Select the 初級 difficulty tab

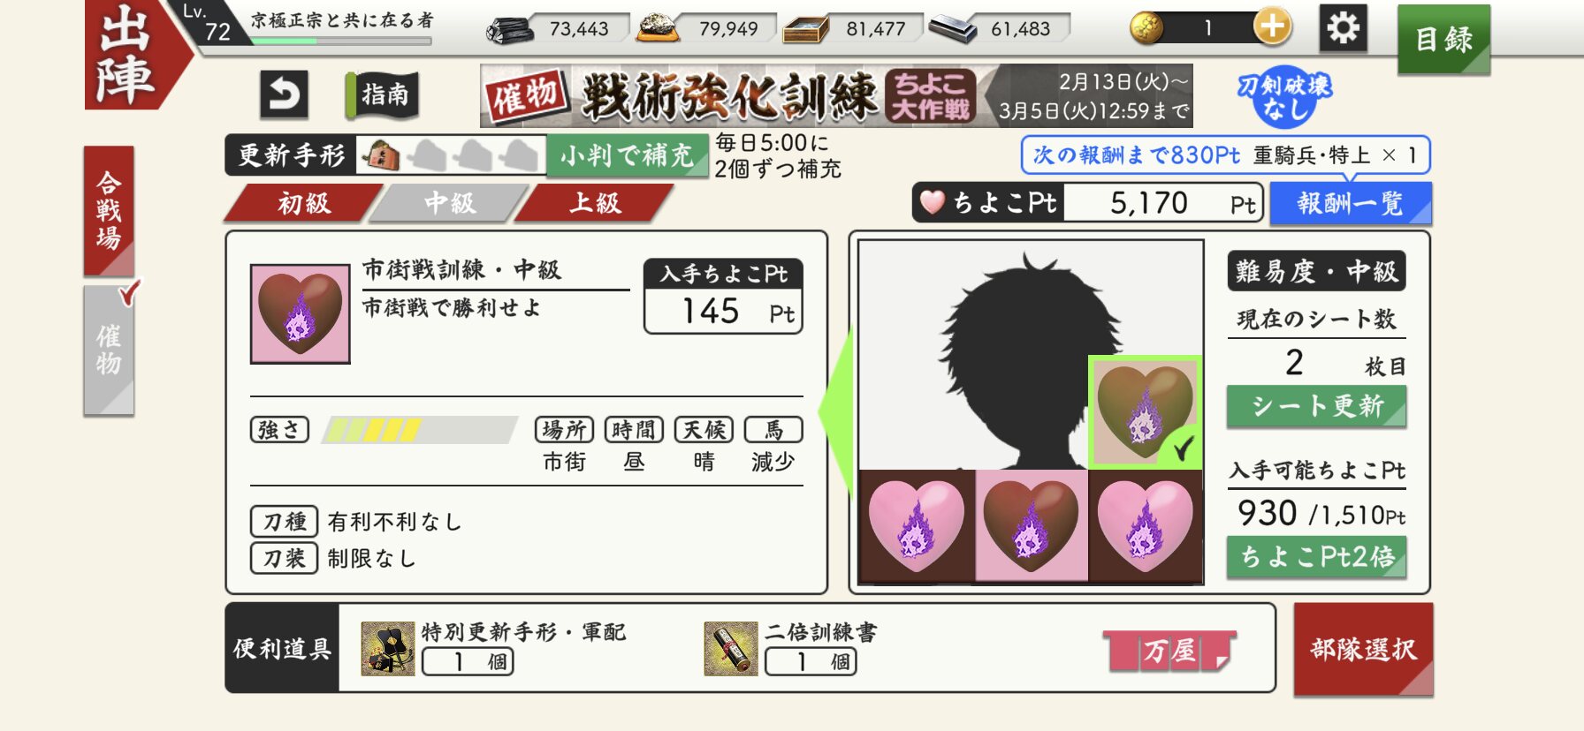303,203
